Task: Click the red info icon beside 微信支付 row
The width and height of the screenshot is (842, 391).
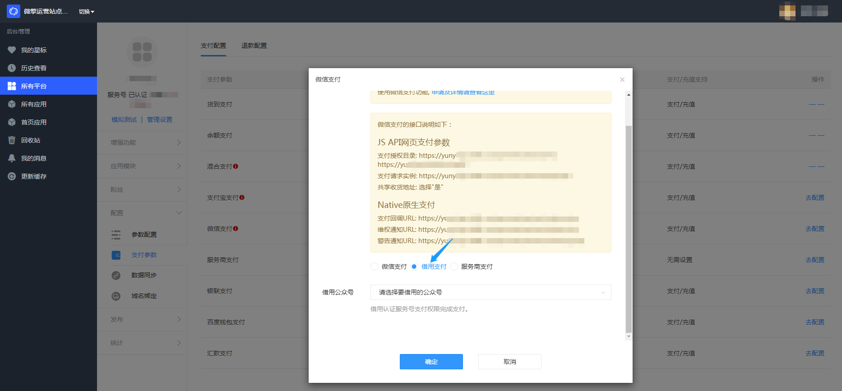Action: (x=236, y=229)
